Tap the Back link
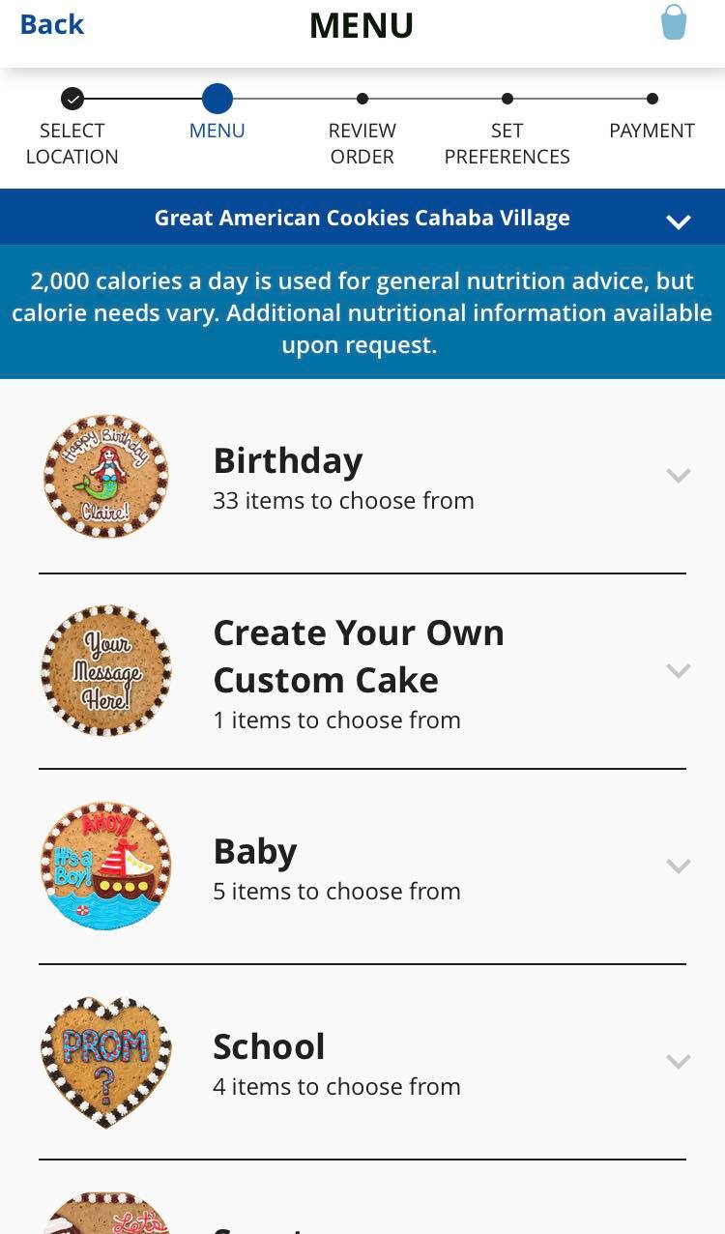This screenshot has height=1234, width=725. click(51, 24)
